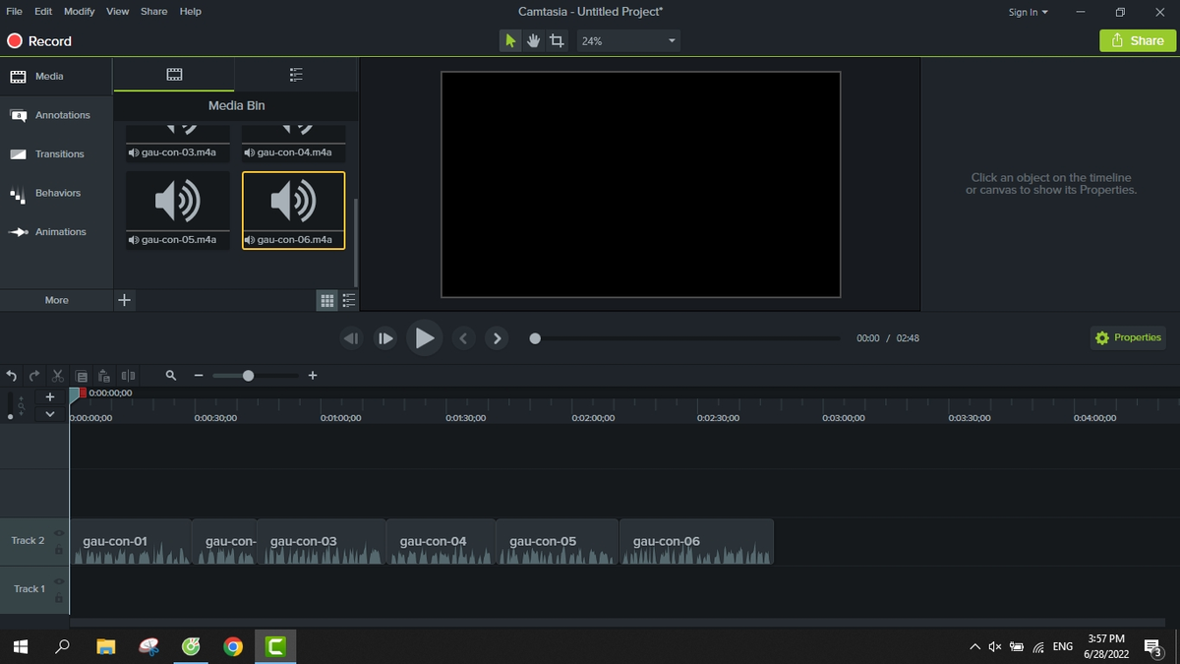
Task: Open the View menu
Action: click(118, 12)
